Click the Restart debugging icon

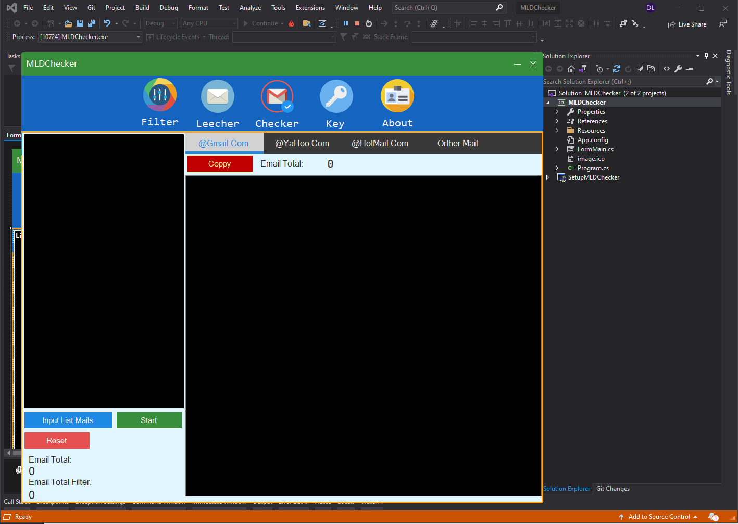[369, 23]
